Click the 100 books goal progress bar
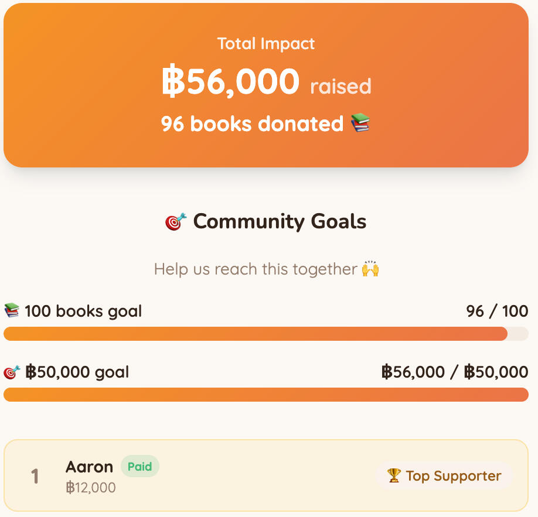Viewport: 538px width, 517px height. pyautogui.click(x=266, y=334)
